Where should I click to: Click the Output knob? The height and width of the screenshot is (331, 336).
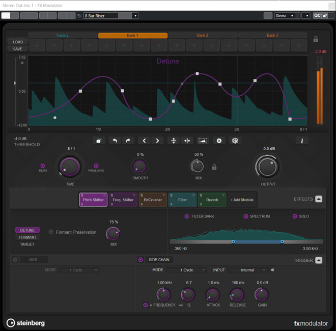click(x=267, y=167)
